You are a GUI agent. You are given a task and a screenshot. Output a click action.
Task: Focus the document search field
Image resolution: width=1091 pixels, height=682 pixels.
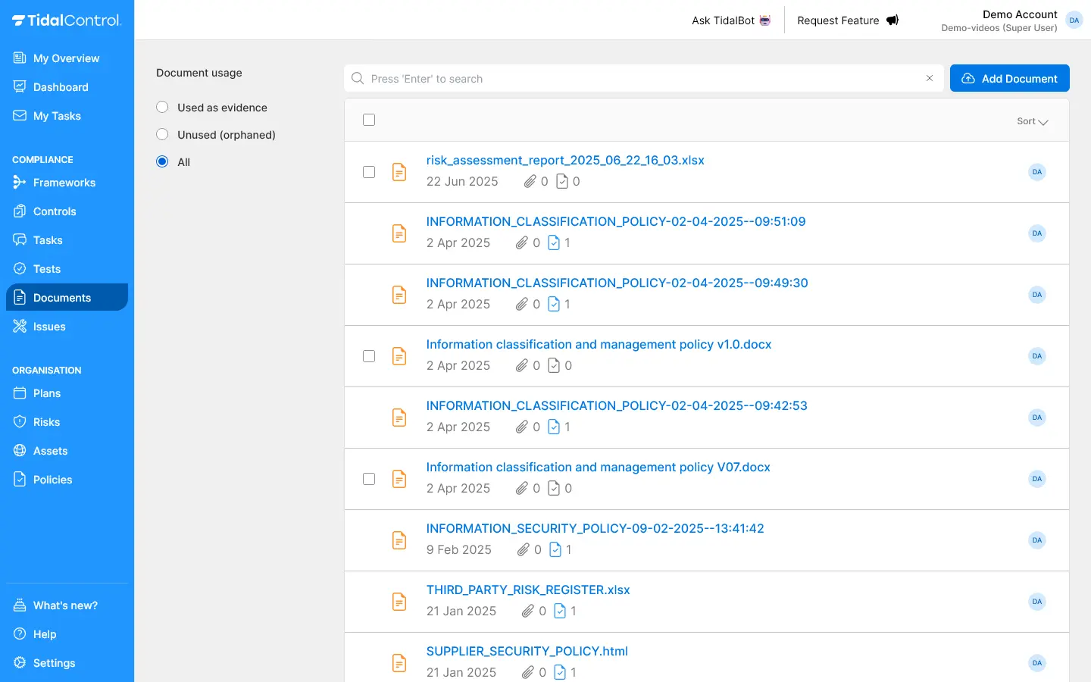point(644,79)
